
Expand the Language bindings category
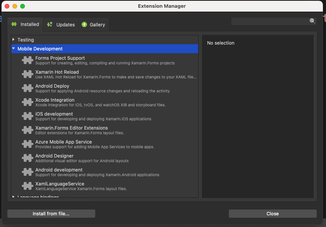14,196
